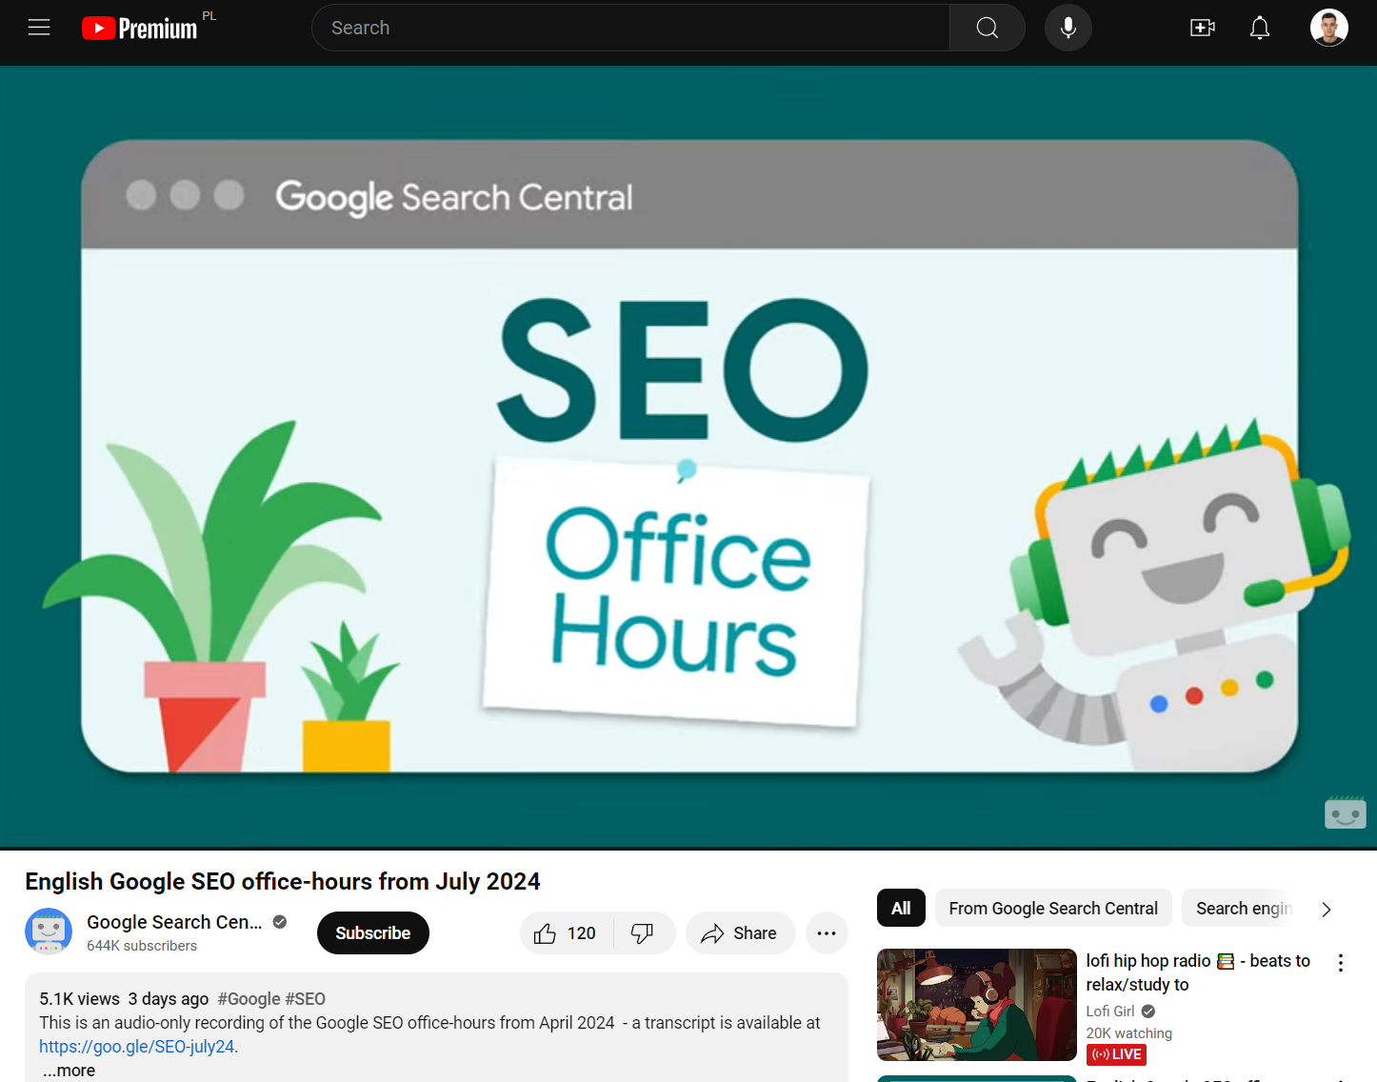Image resolution: width=1377 pixels, height=1082 pixels.
Task: Open the #Google hashtag
Action: (249, 999)
